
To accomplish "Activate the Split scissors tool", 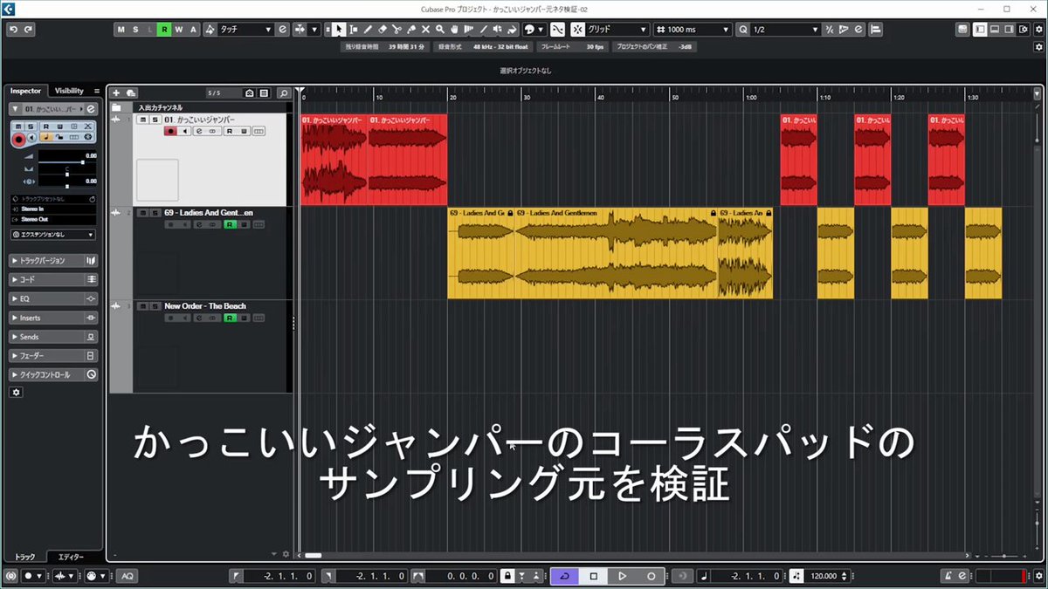I will click(396, 29).
